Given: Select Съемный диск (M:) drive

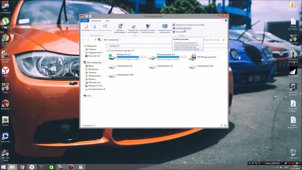Looking at the screenshot, I should 121,75.
